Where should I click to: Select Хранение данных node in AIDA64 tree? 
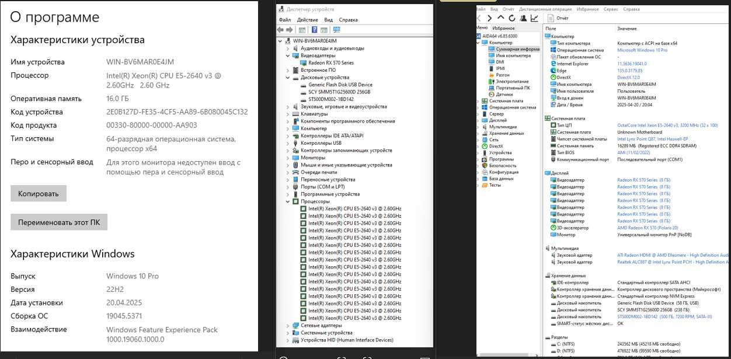click(502, 133)
